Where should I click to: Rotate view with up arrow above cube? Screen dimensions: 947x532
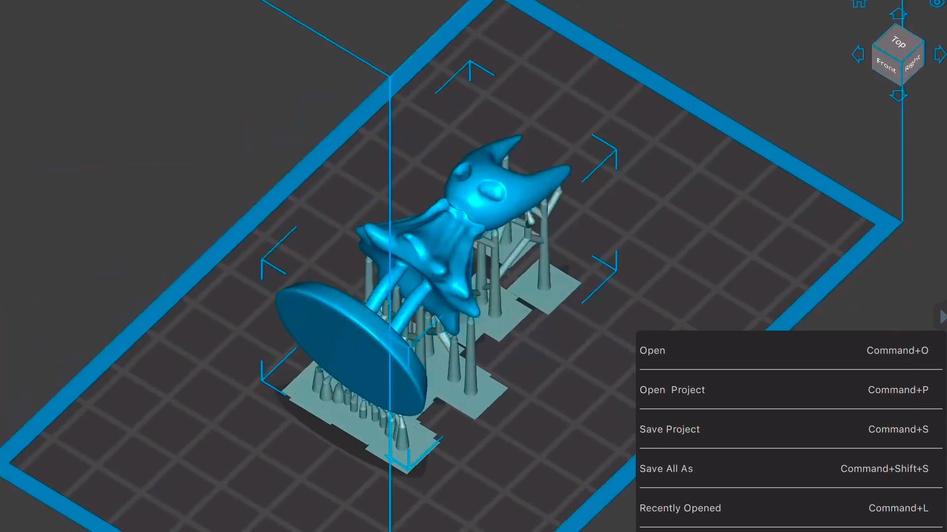(x=898, y=14)
